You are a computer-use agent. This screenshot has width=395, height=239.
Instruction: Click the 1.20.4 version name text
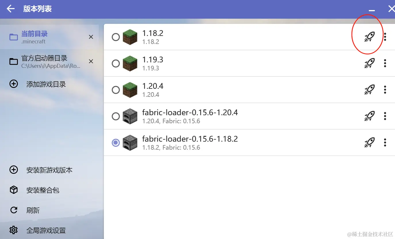click(153, 86)
